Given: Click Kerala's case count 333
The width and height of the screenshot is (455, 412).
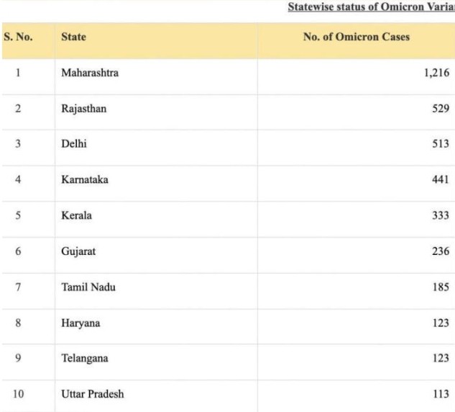Looking at the screenshot, I should coord(441,215).
